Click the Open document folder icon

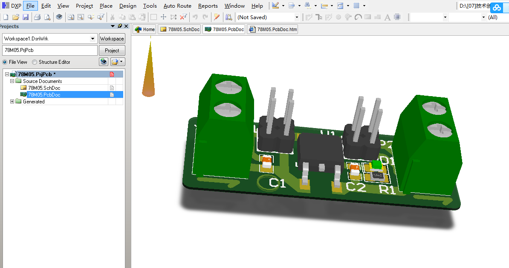coord(16,17)
